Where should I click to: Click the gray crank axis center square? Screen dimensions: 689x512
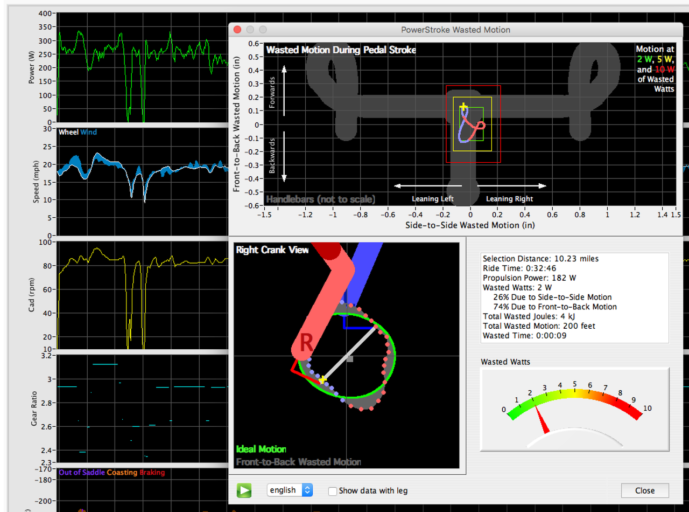[x=350, y=358]
